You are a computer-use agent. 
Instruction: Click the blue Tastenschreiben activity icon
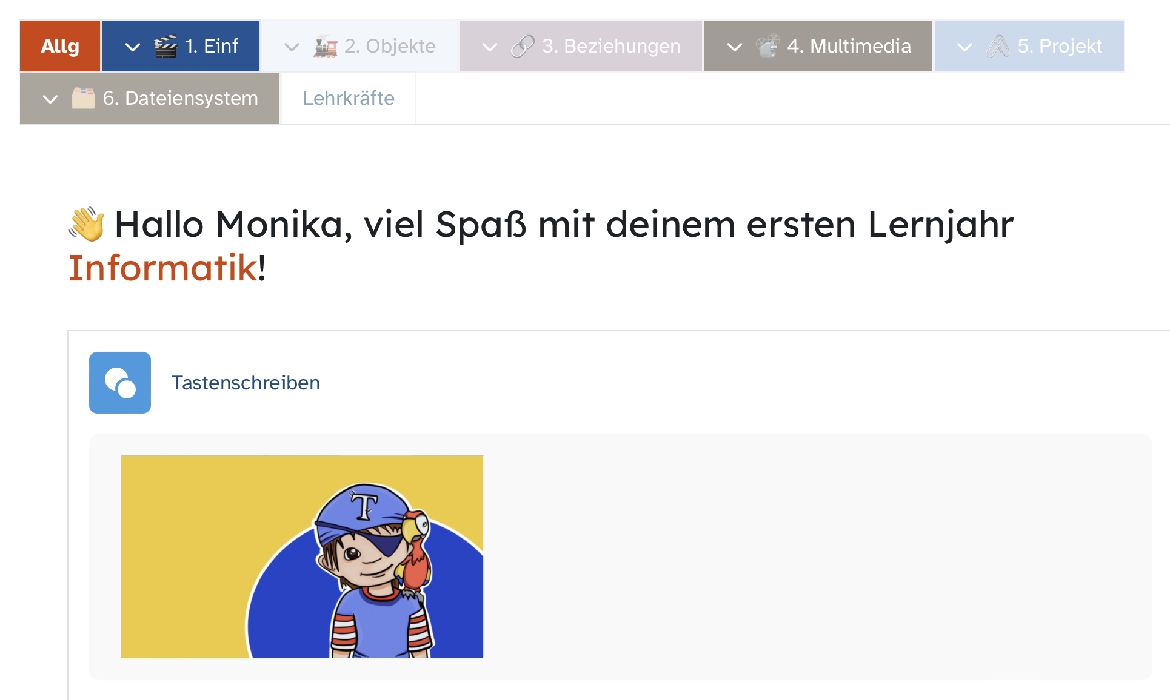click(120, 383)
